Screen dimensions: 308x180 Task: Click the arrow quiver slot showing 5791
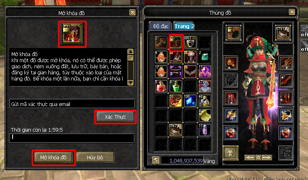[283, 33]
